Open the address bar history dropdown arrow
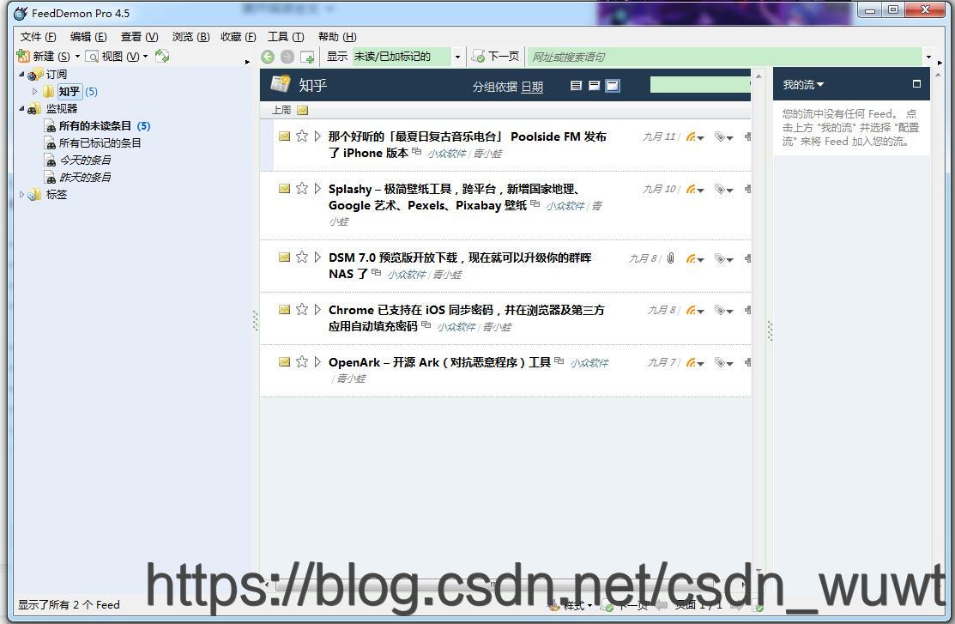 coord(928,58)
